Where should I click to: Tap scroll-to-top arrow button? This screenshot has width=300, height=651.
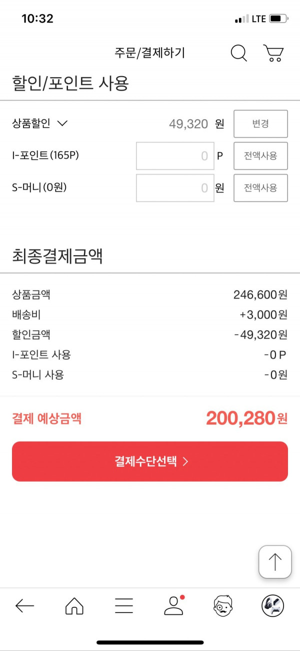(x=275, y=562)
